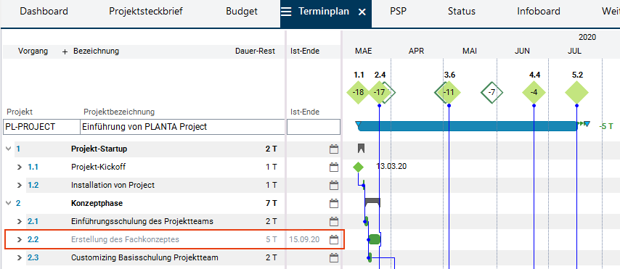Collapse the Projekt-Startup group 1

(8, 149)
